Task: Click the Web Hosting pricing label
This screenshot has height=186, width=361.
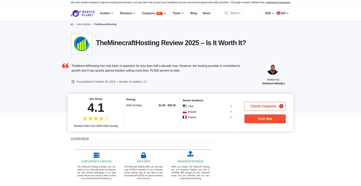Action: 134,105
